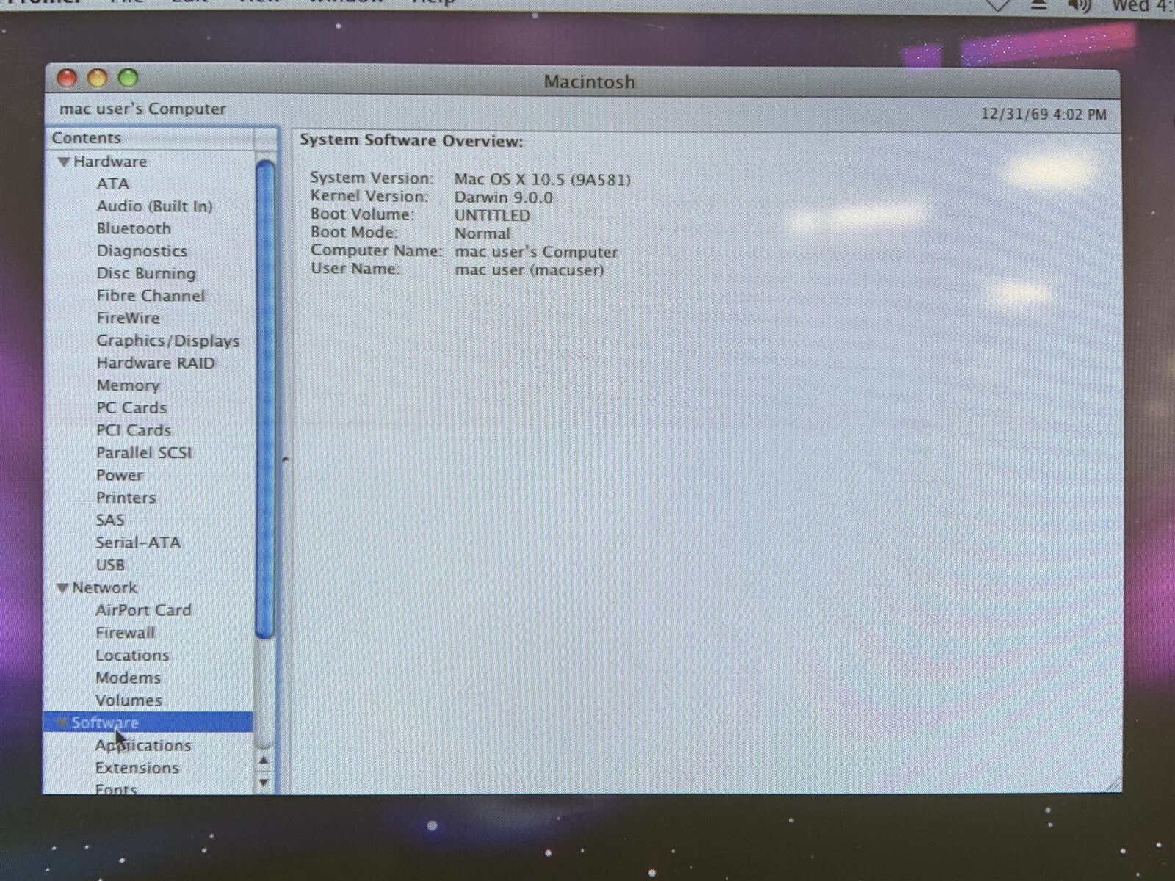The image size is (1175, 881).
Task: Click the 'mac user (macuser)' value
Action: click(529, 269)
